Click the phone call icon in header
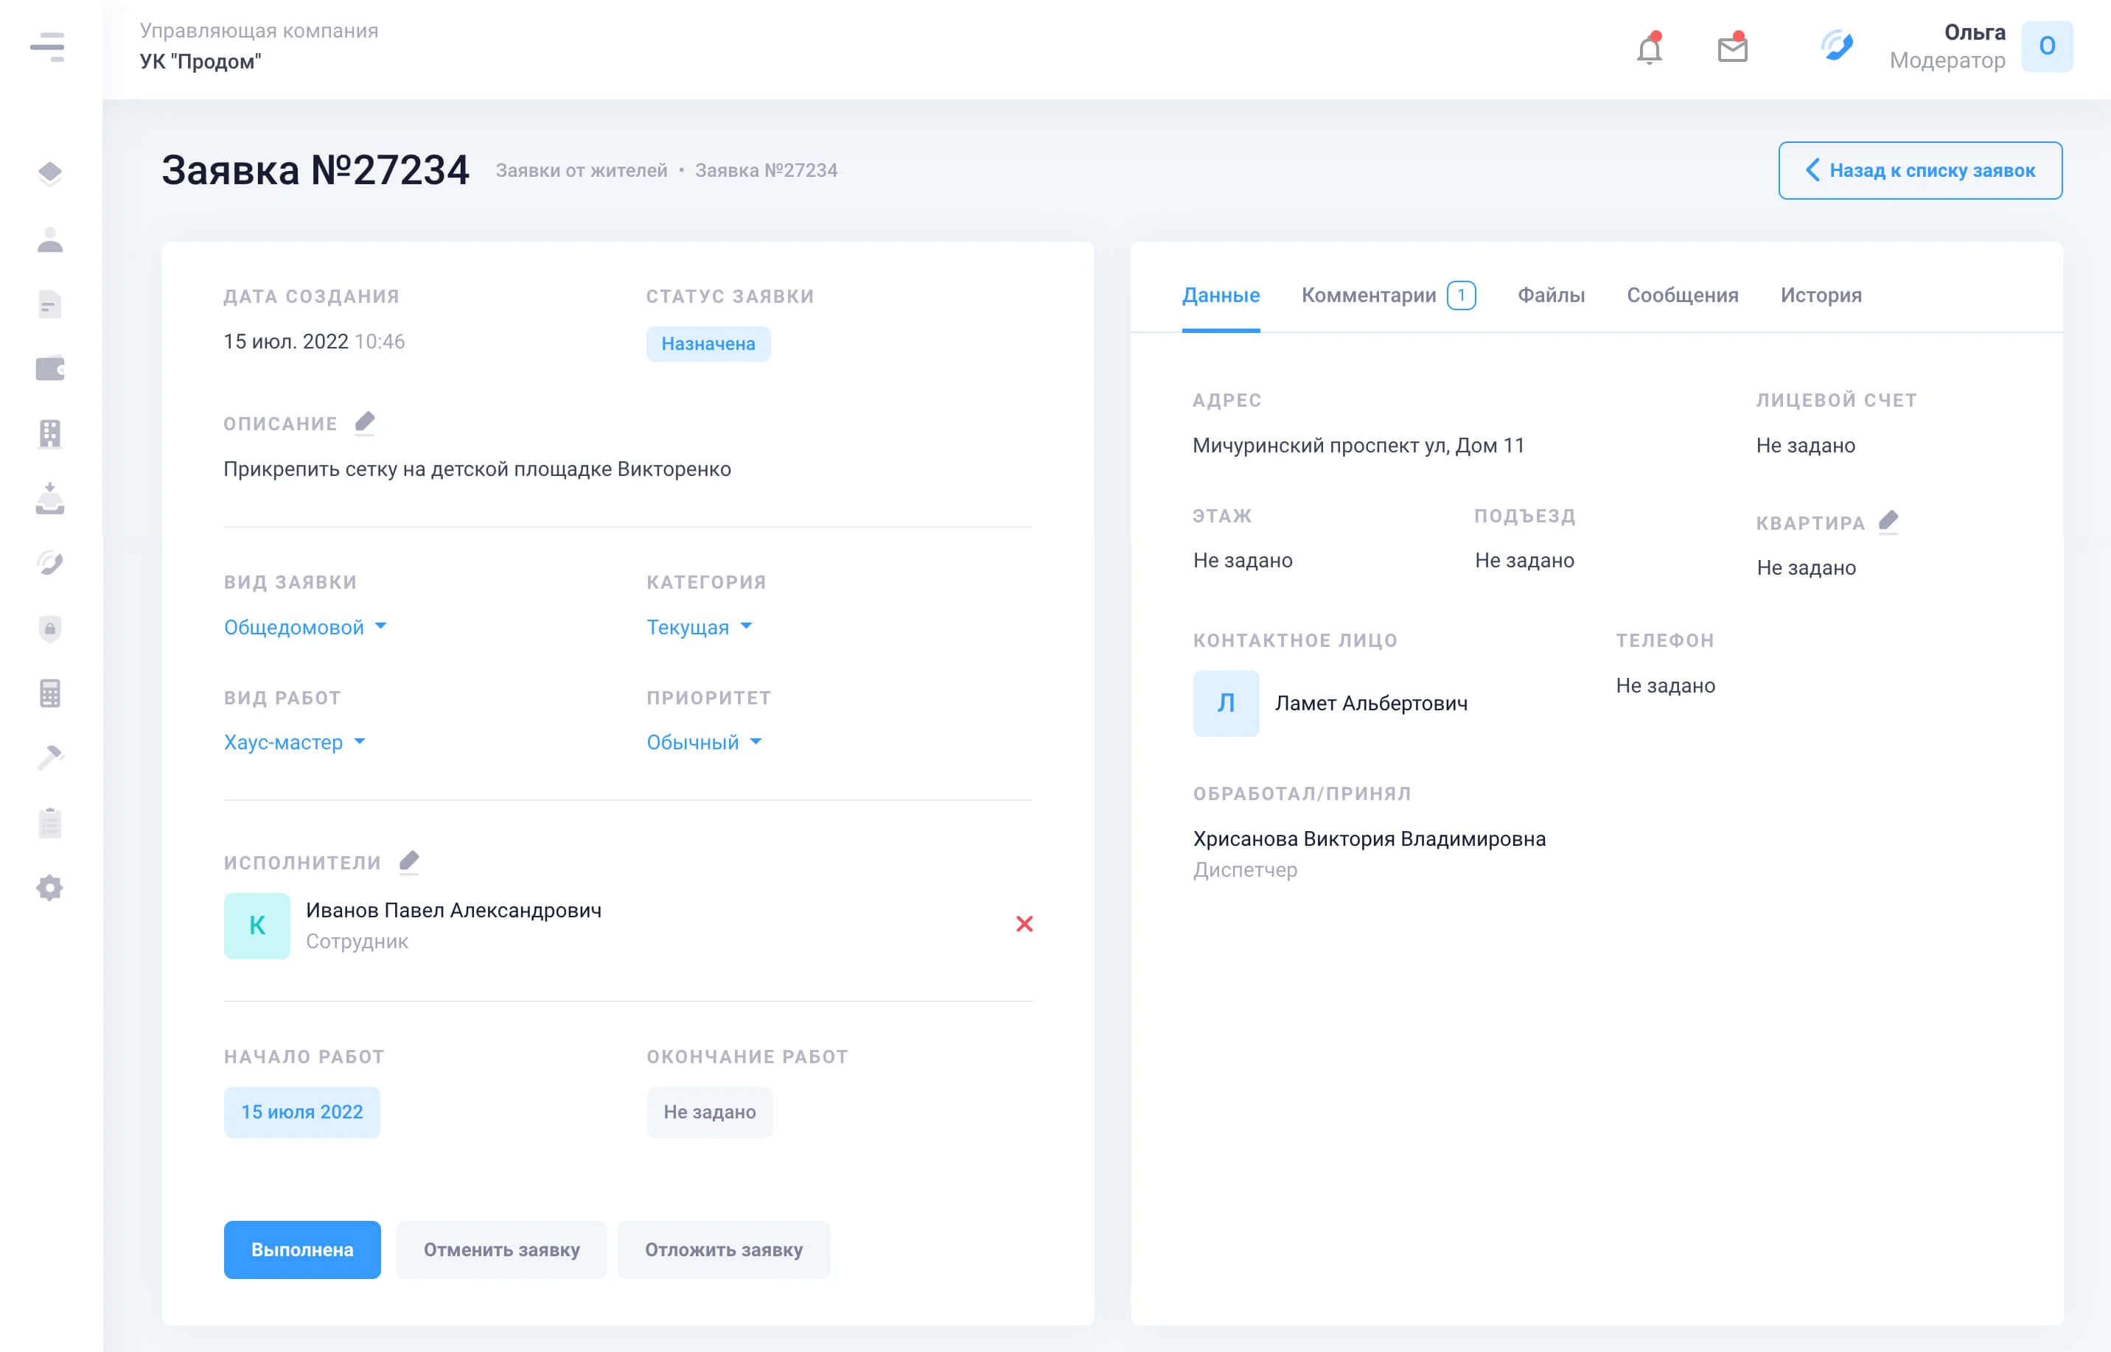The height and width of the screenshot is (1352, 2111). pyautogui.click(x=1836, y=46)
